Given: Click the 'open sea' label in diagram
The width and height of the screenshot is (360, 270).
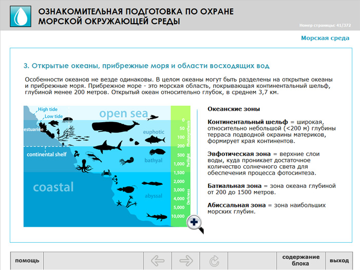Looking at the screenshot, I should click(x=124, y=113).
